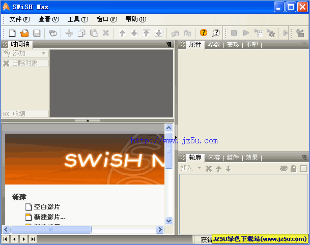Toggle the eye visibility icon in outline panel
310x245 pixels.
(x=284, y=169)
